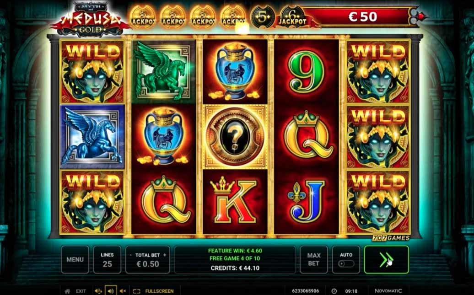
Task: Click the number 5 jackpot coin
Action: [263, 17]
